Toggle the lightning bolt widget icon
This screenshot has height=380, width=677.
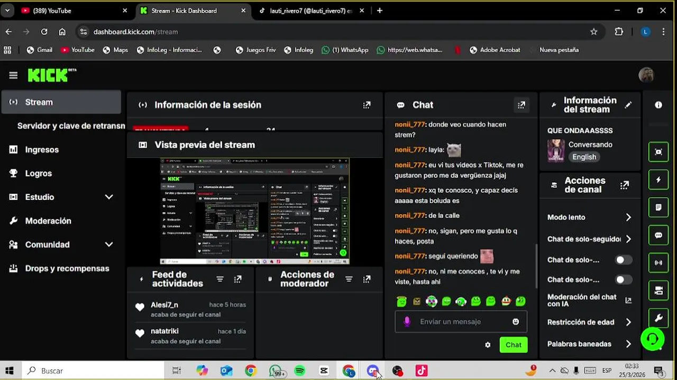pos(658,180)
